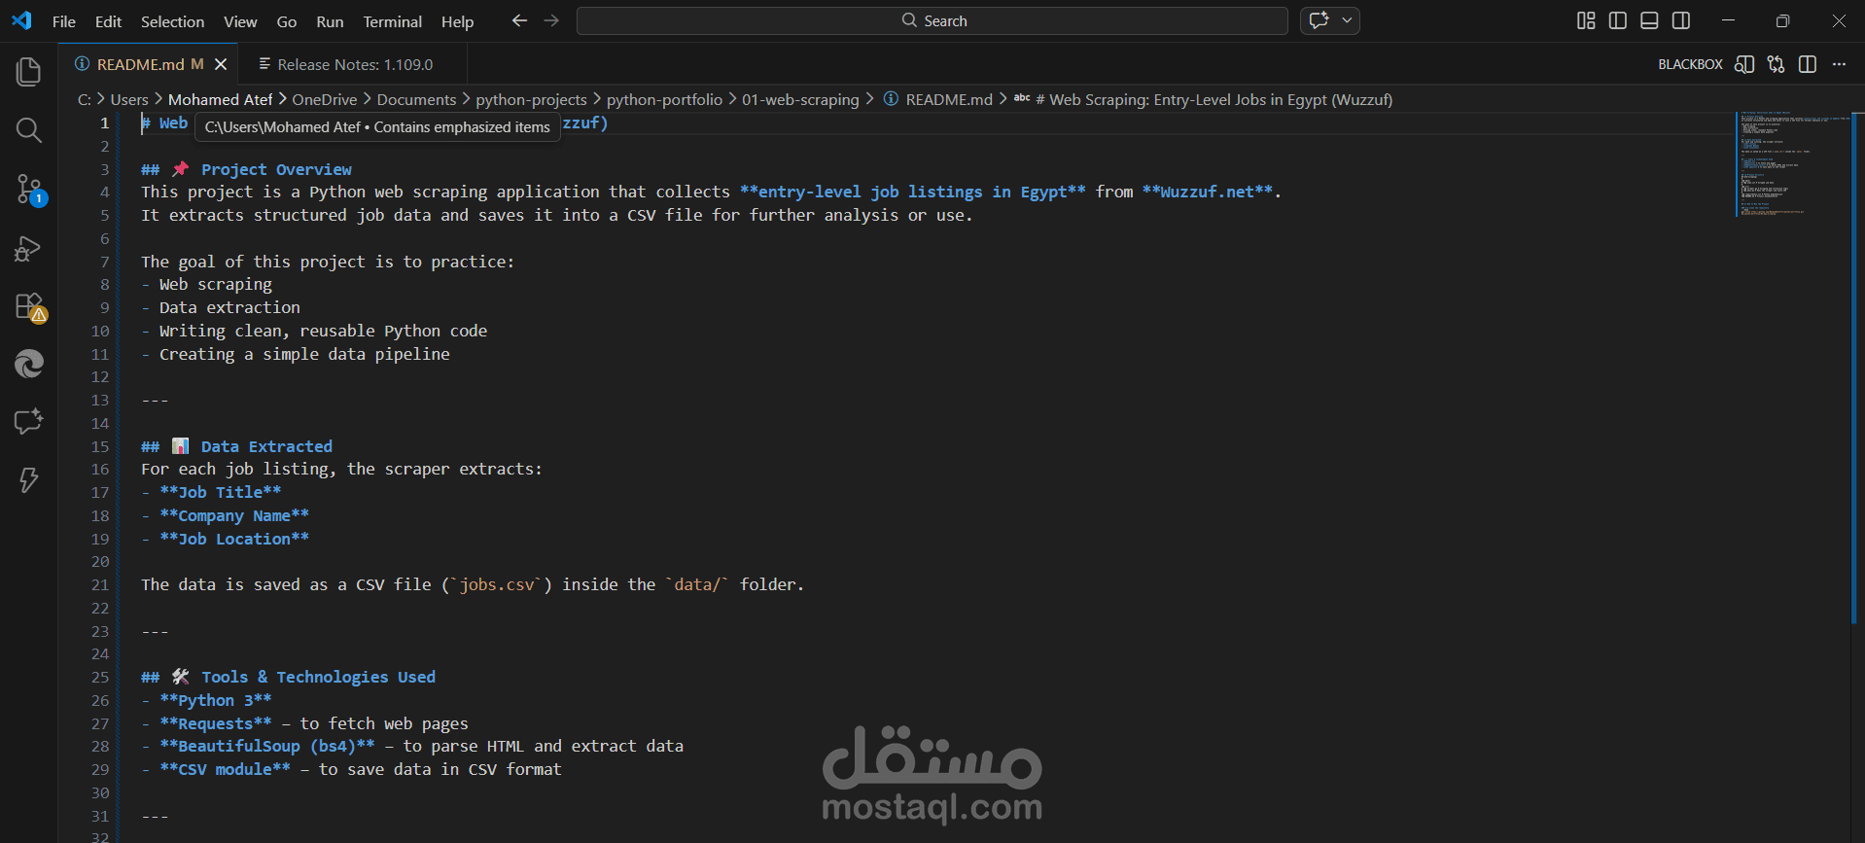Open the Web Scraping heading symbol breadcrumb
The image size is (1865, 843).
coord(1203,99)
